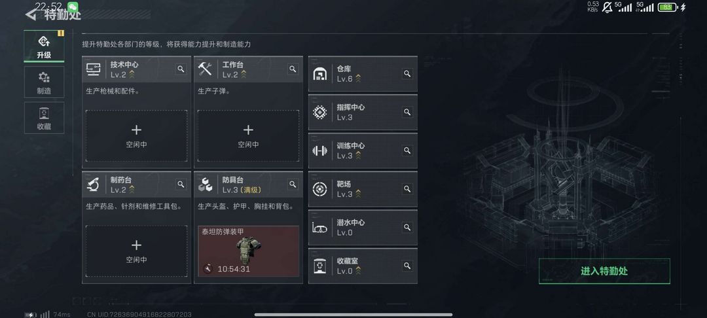Image resolution: width=707 pixels, height=318 pixels.
Task: Open the 收藏 sidebar tab
Action: (x=45, y=118)
